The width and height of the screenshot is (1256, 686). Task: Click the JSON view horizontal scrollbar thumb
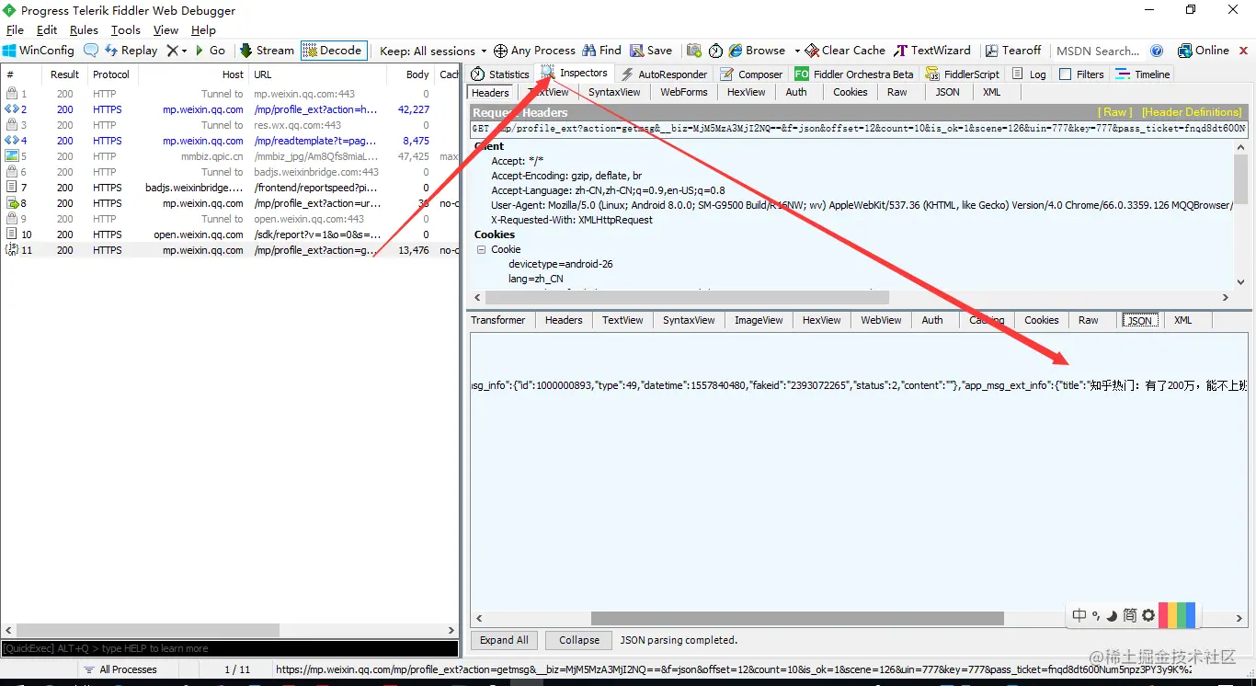tap(797, 619)
